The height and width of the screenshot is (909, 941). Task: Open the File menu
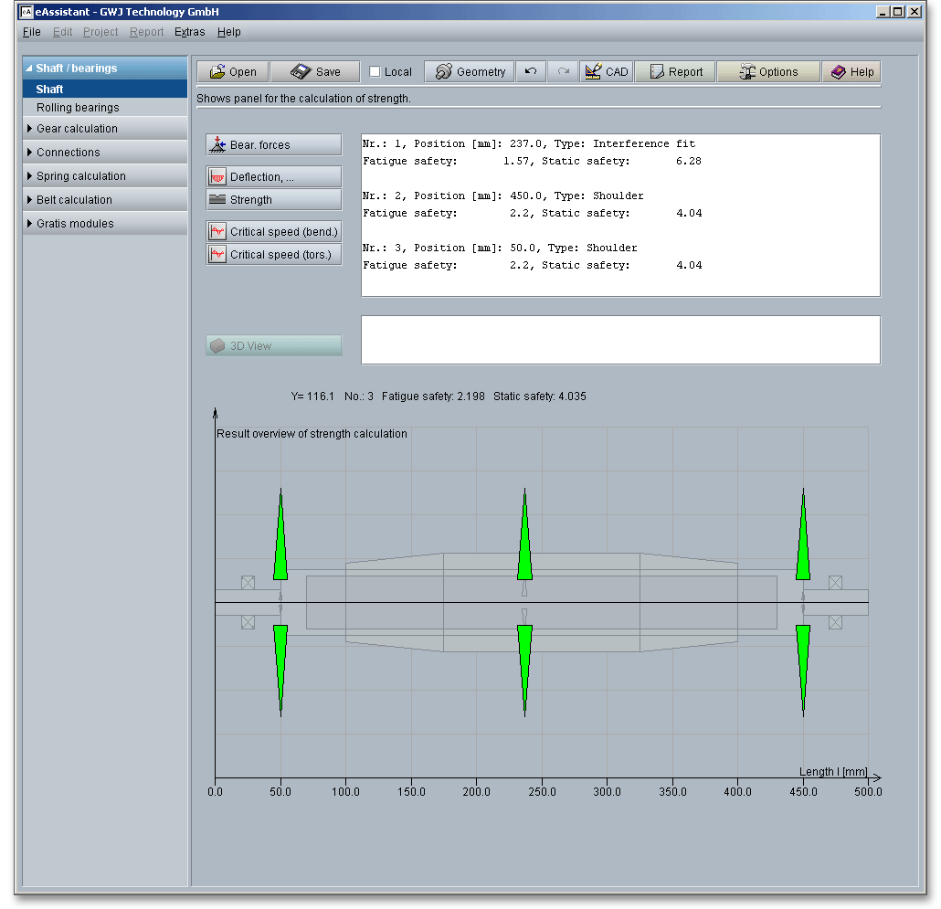pyautogui.click(x=31, y=32)
